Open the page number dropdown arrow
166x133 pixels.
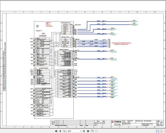tap(81, 131)
